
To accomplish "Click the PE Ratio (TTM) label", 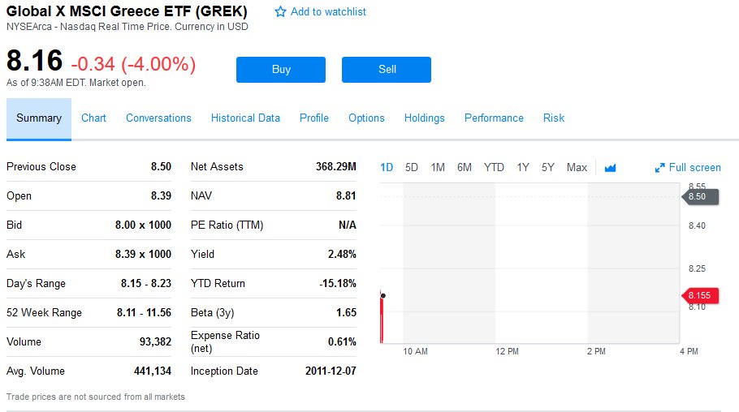I will 227,225.
